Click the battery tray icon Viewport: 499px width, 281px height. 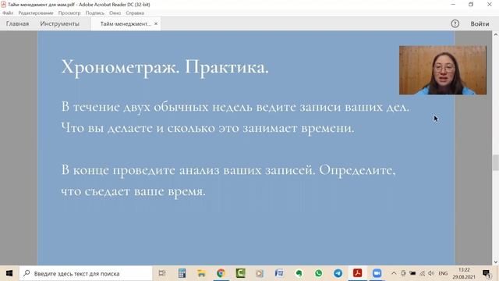(412, 273)
